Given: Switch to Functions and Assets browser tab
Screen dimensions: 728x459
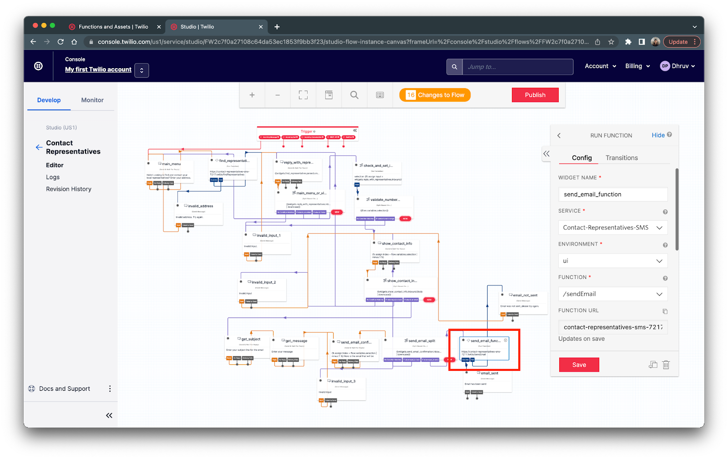Looking at the screenshot, I should [x=113, y=27].
